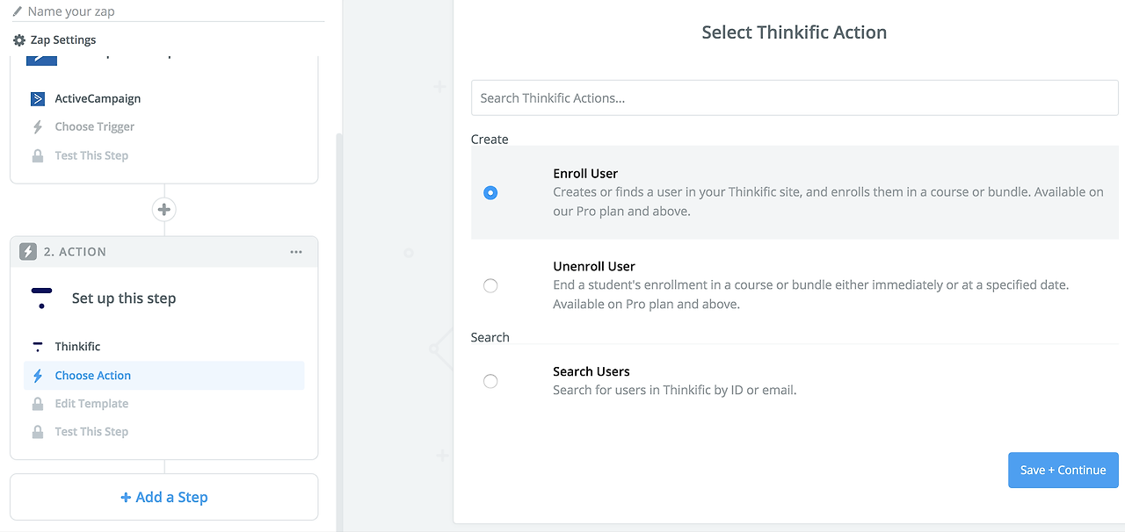
Task: Click the large Thinkific logo icon
Action: (41, 298)
